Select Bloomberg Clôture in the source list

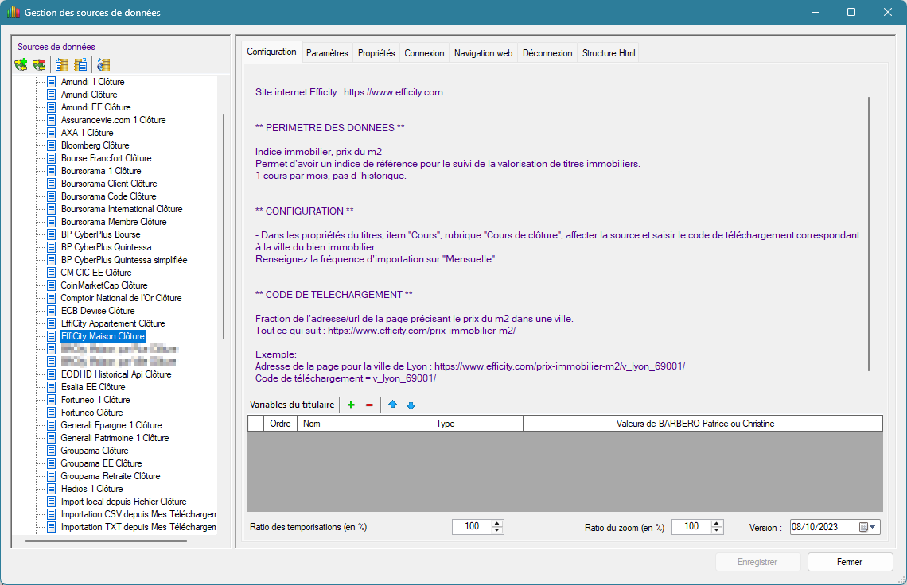tap(95, 145)
